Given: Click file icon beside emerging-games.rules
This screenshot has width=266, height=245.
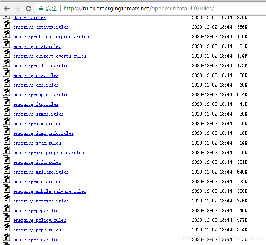Looking at the screenshot, I should point(7,111).
